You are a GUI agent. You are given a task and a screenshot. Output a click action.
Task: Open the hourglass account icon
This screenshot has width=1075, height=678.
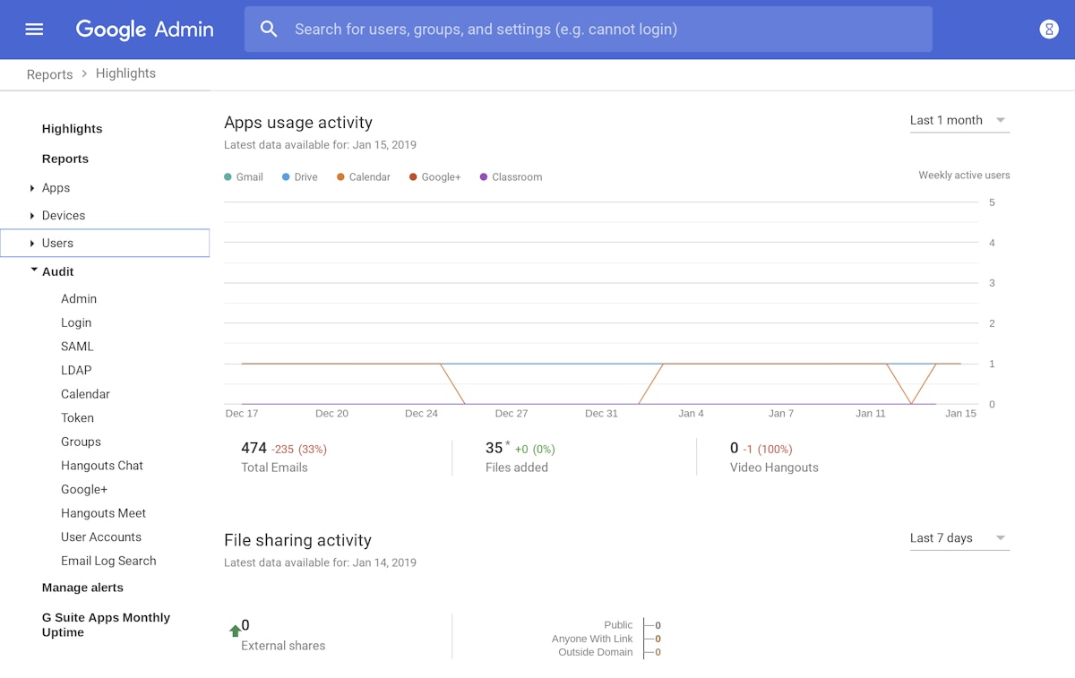coord(1048,30)
